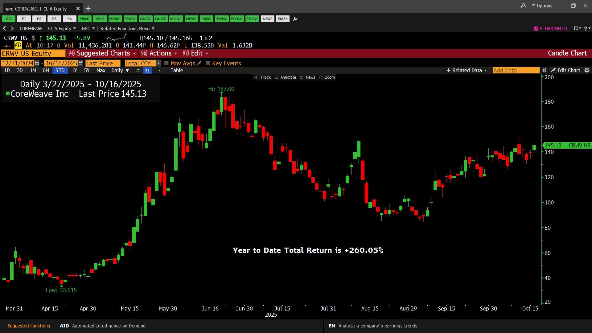This screenshot has height=333, width=592.
Task: Enable the Mov Avgs checkbox
Action: point(166,63)
